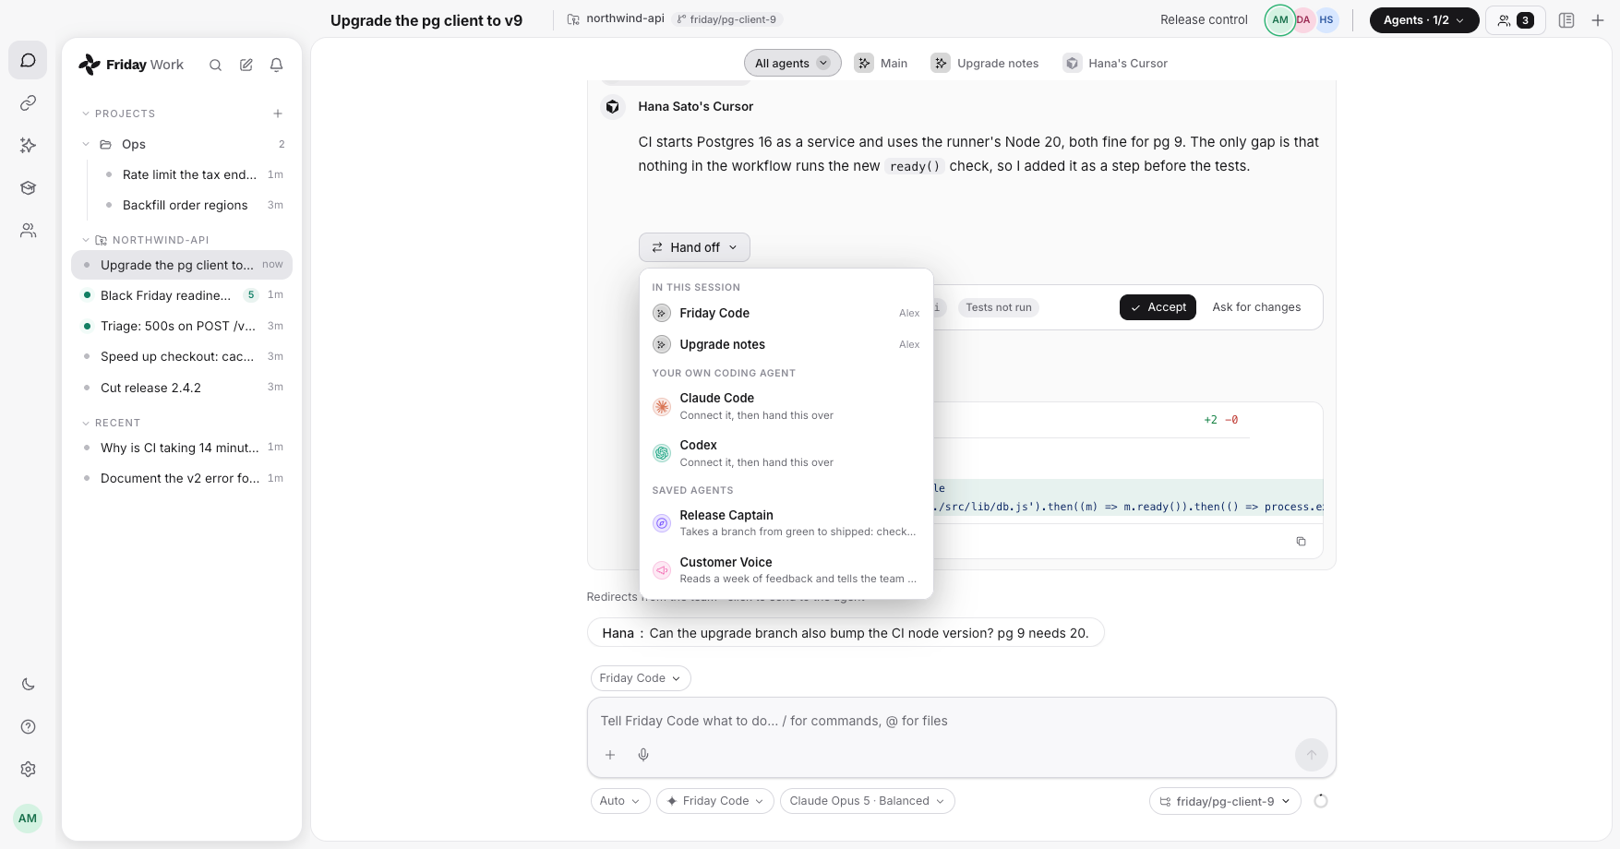The width and height of the screenshot is (1620, 849).
Task: Select Release Captain saved agent
Action: 786,523
